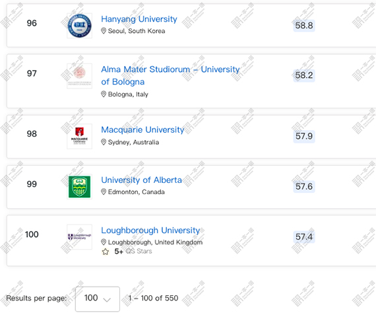Open the University of Alberta link

point(141,180)
